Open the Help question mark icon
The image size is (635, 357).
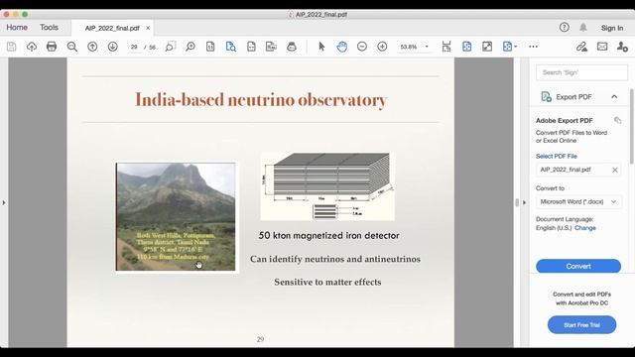(565, 27)
